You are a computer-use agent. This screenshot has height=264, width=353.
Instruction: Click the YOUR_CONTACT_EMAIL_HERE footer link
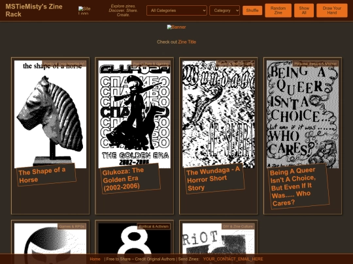pos(233,259)
